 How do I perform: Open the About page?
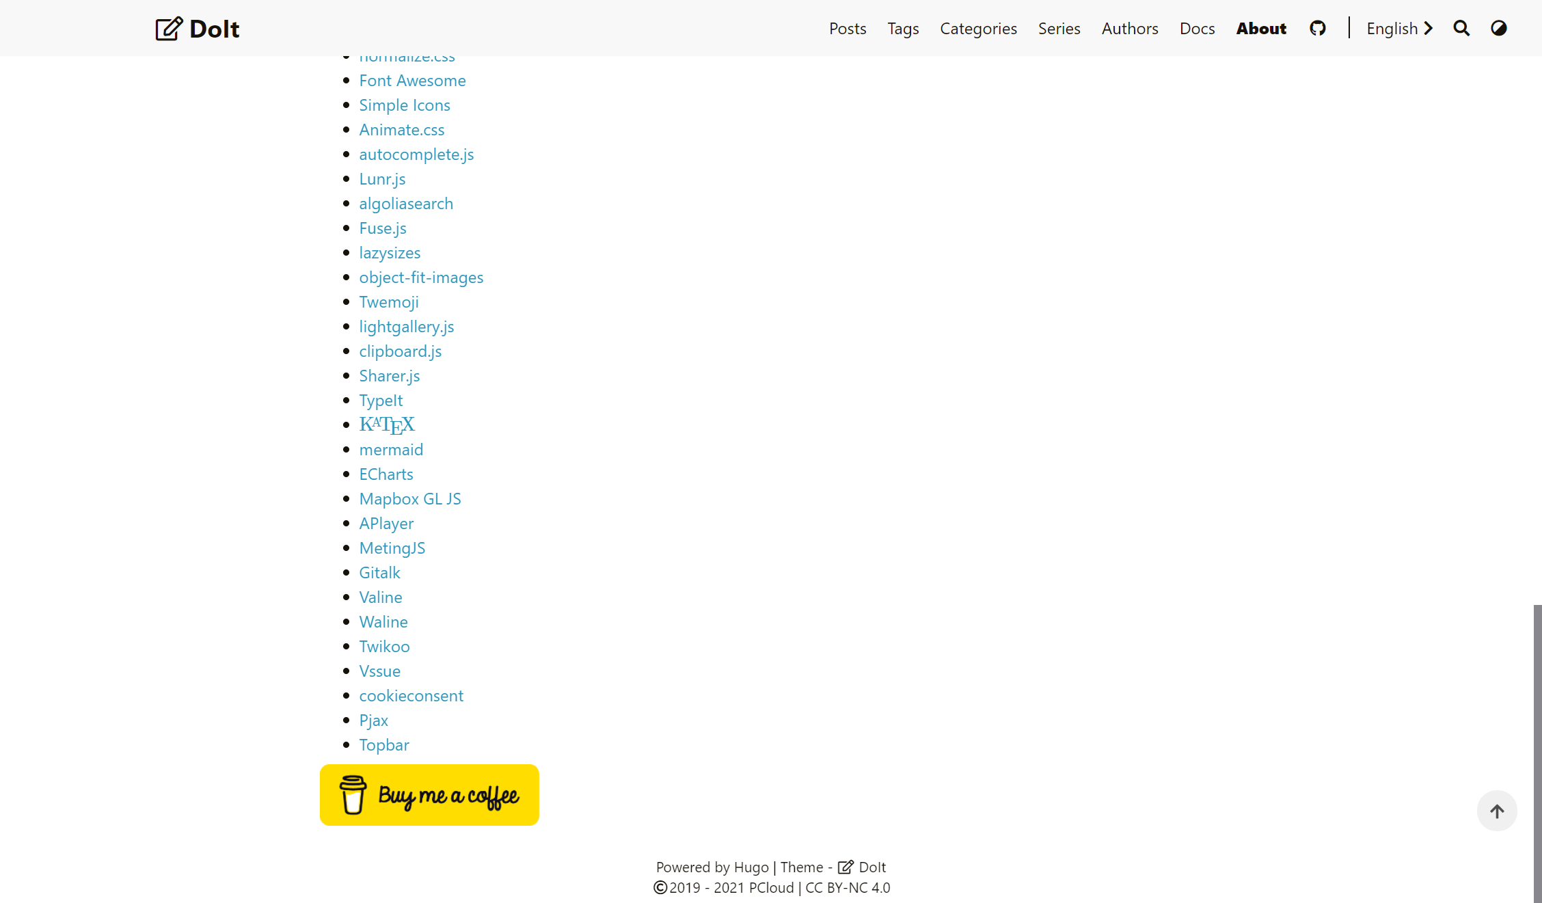(x=1261, y=28)
